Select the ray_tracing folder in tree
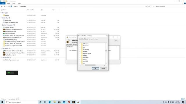The image size is (186, 104). coord(86,50)
